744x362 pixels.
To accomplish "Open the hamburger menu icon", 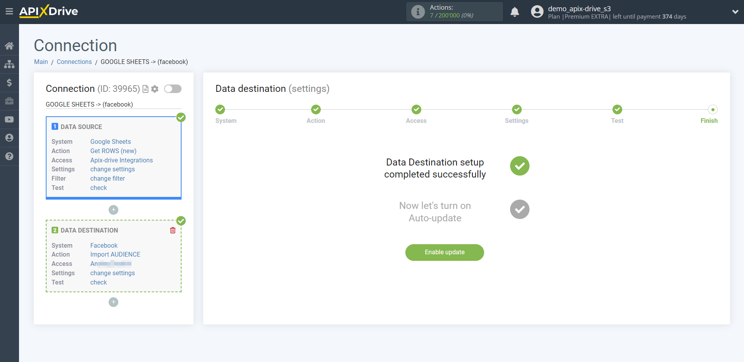I will (9, 12).
